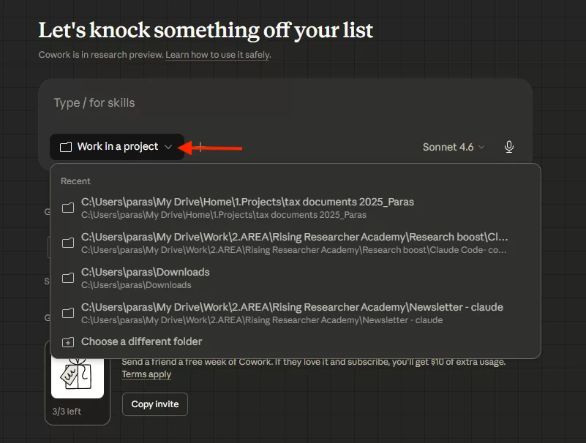Viewport: 586px width, 443px height.
Task: Click the microphone voice input icon
Action: 509,147
